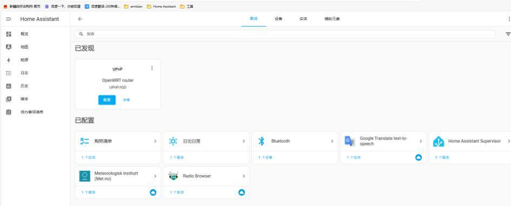
Task: Click the cloud icon on Google Translate card
Action: 419,157
